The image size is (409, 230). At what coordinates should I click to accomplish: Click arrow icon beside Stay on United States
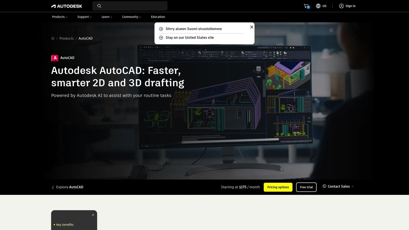tap(161, 38)
